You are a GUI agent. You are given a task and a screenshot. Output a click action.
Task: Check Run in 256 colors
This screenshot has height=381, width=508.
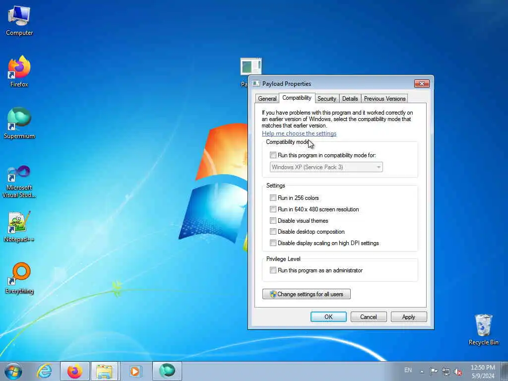[x=273, y=197]
